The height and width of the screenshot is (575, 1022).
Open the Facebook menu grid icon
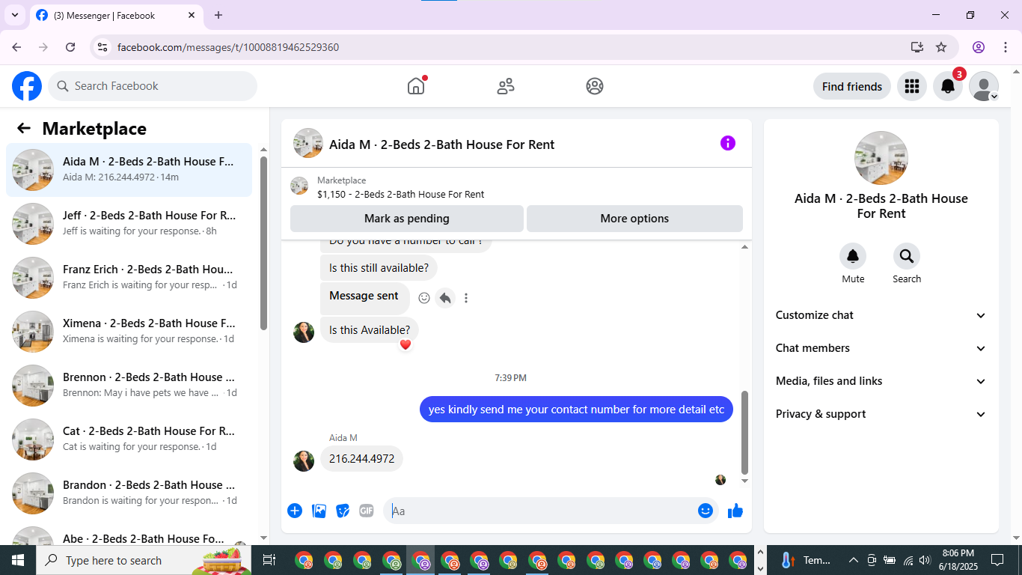[911, 86]
